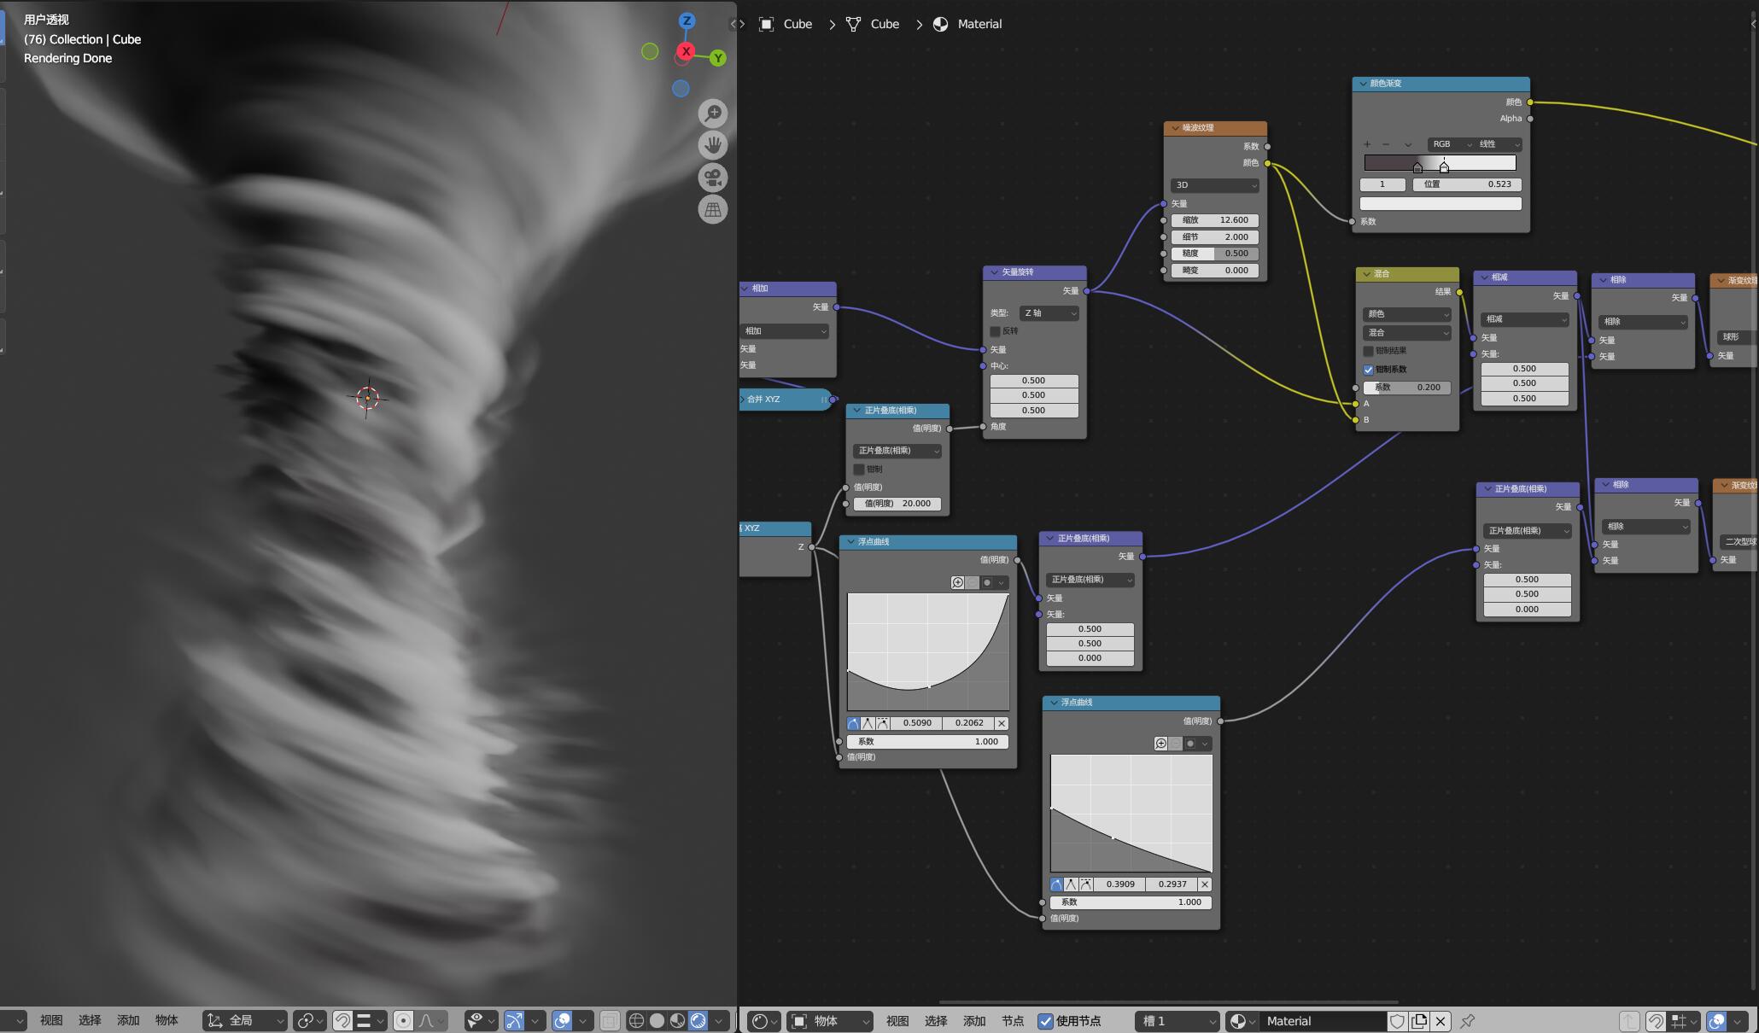Switch orthographic/perspective grid icon
The height and width of the screenshot is (1033, 1759).
tap(713, 210)
